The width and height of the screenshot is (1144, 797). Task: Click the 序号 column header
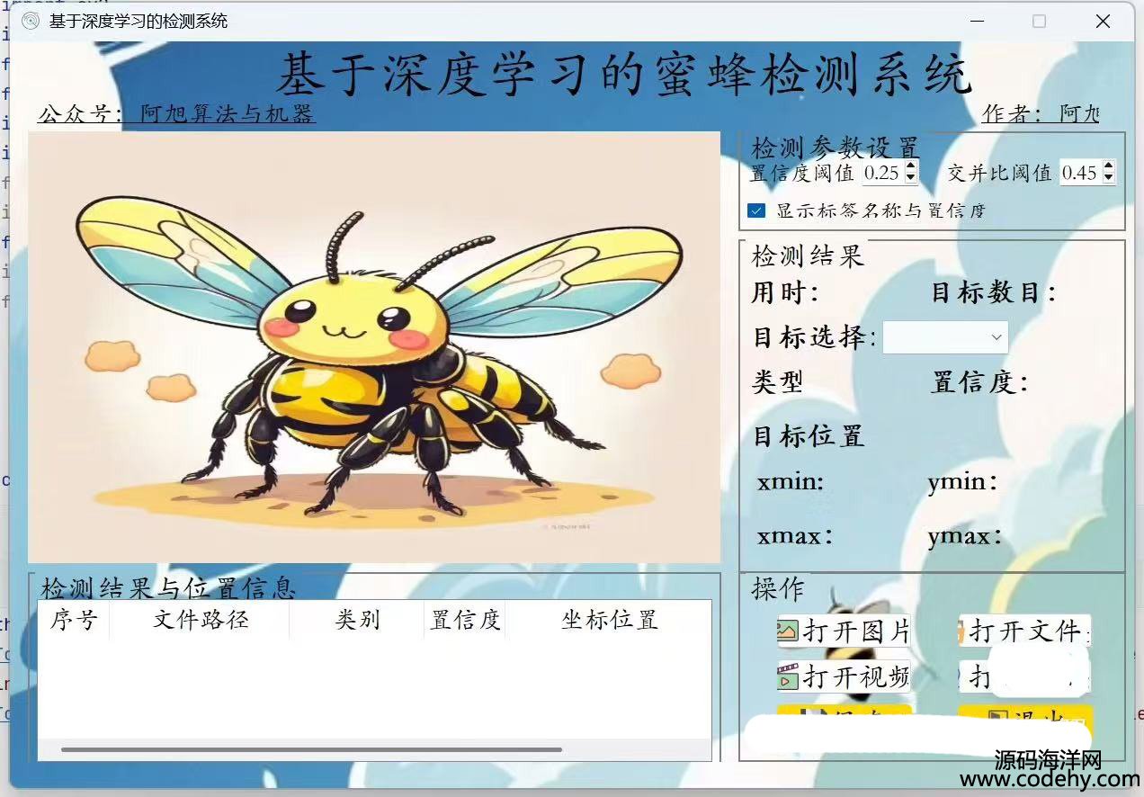click(x=73, y=620)
